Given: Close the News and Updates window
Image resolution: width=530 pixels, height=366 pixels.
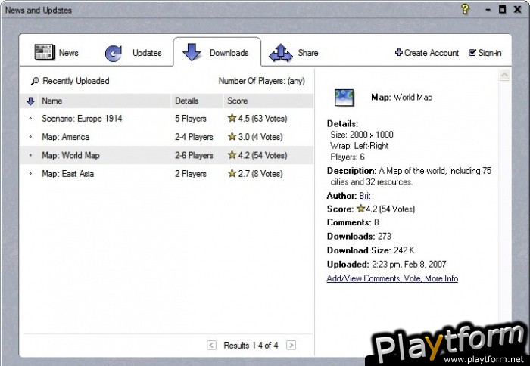Looking at the screenshot, I should coord(517,10).
